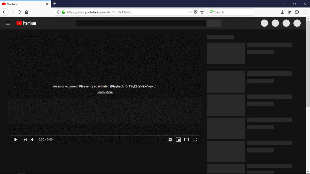Open a new browser tab
The height and width of the screenshot is (174, 310).
coord(55,4)
